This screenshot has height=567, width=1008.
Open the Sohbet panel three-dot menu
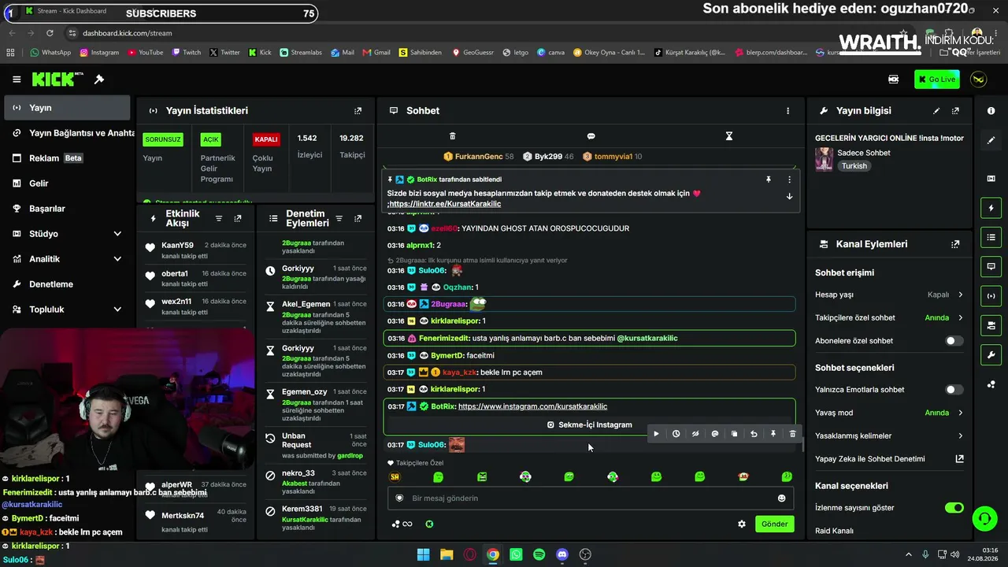[787, 111]
